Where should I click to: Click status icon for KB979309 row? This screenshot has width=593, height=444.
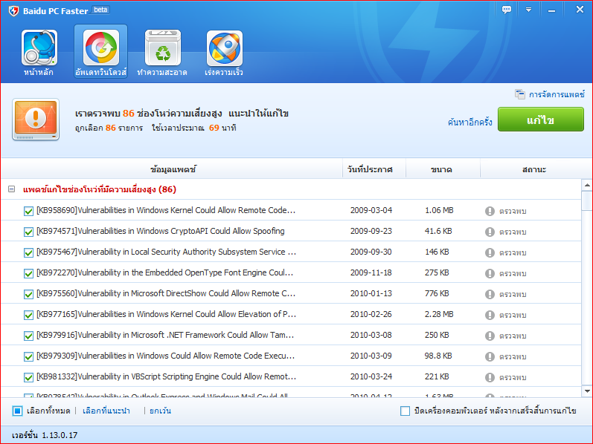(x=490, y=356)
